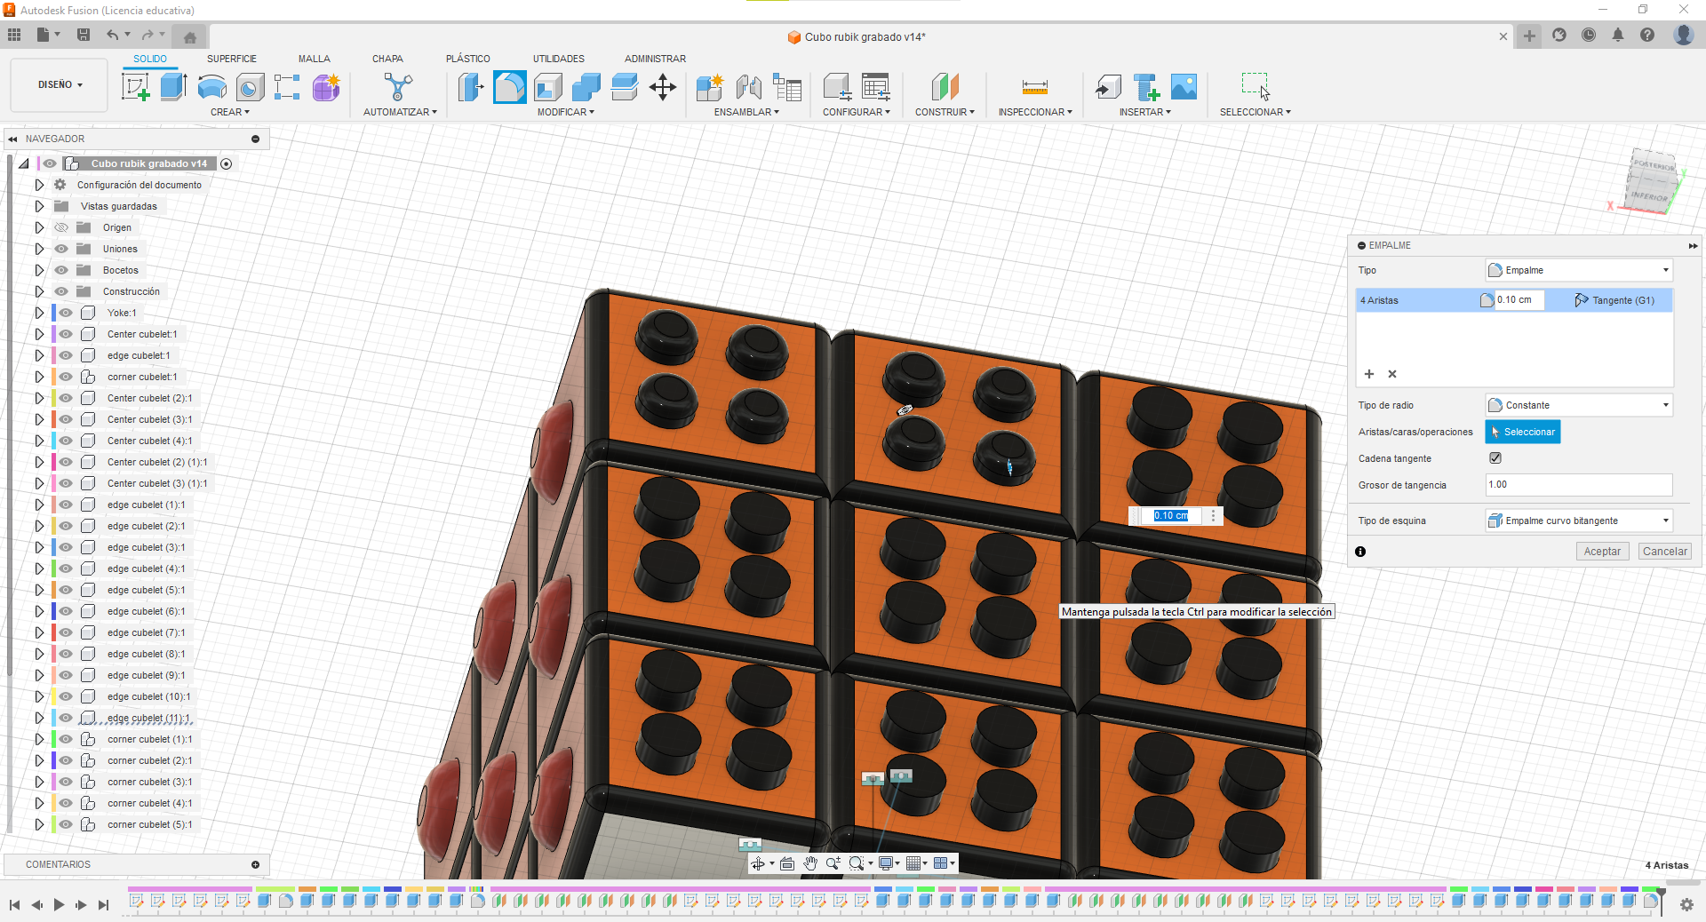
Task: Click the Aceptar button
Action: pos(1602,552)
